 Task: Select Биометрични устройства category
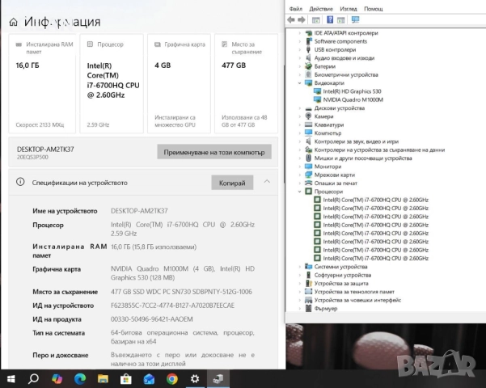click(346, 74)
